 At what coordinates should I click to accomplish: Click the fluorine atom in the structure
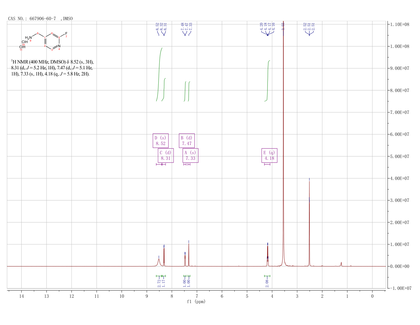(66, 34)
